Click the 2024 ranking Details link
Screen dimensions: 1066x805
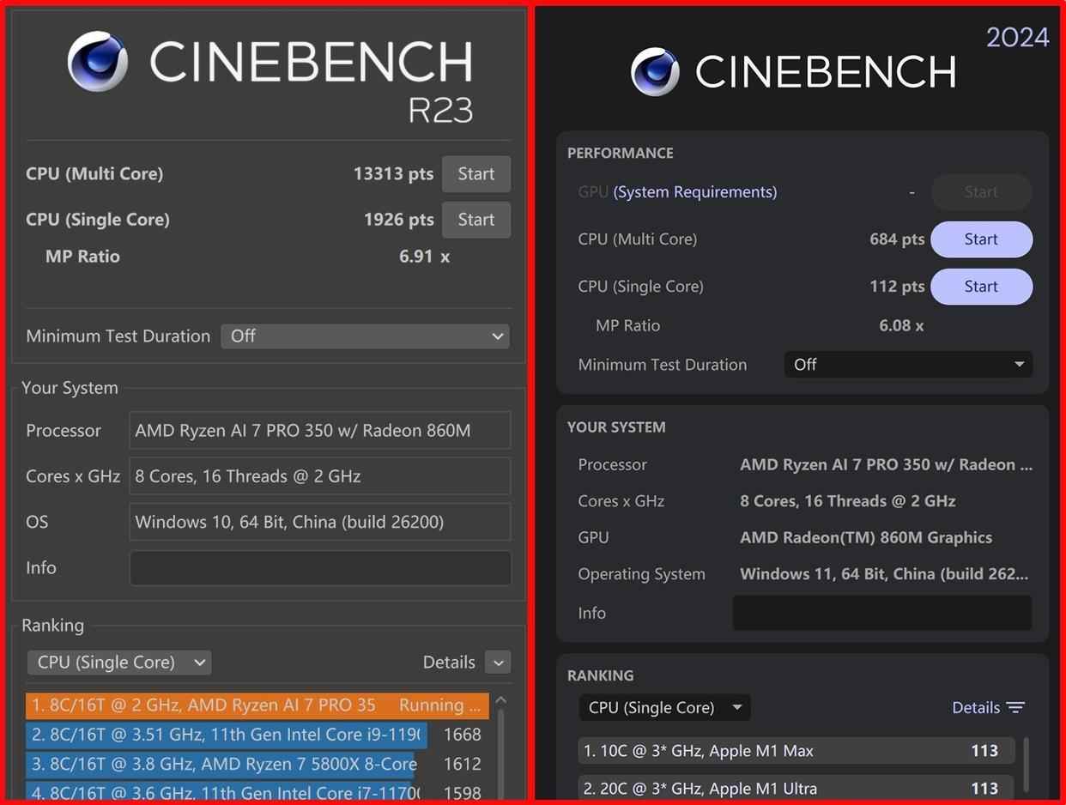[x=976, y=708]
